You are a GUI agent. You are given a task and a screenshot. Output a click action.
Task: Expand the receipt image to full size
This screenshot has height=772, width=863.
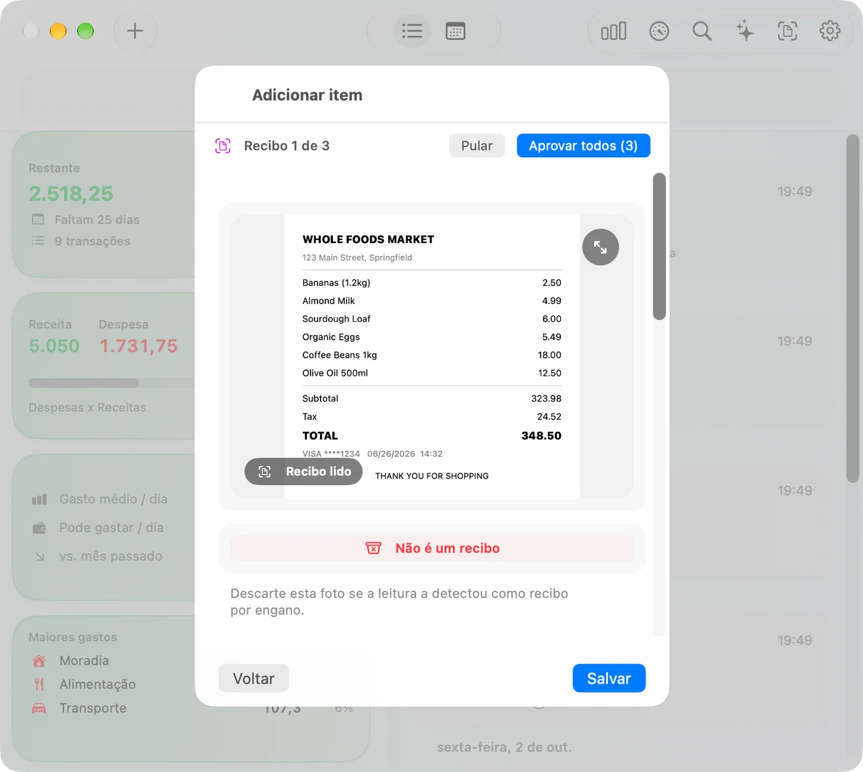click(600, 247)
